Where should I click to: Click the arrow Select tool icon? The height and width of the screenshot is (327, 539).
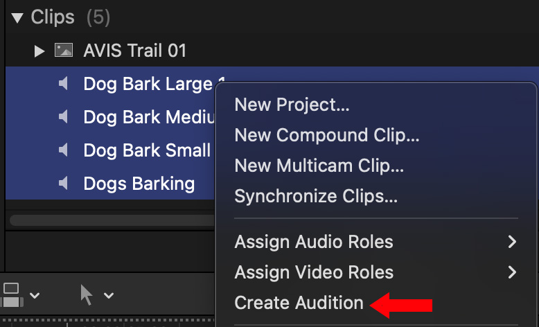click(87, 295)
